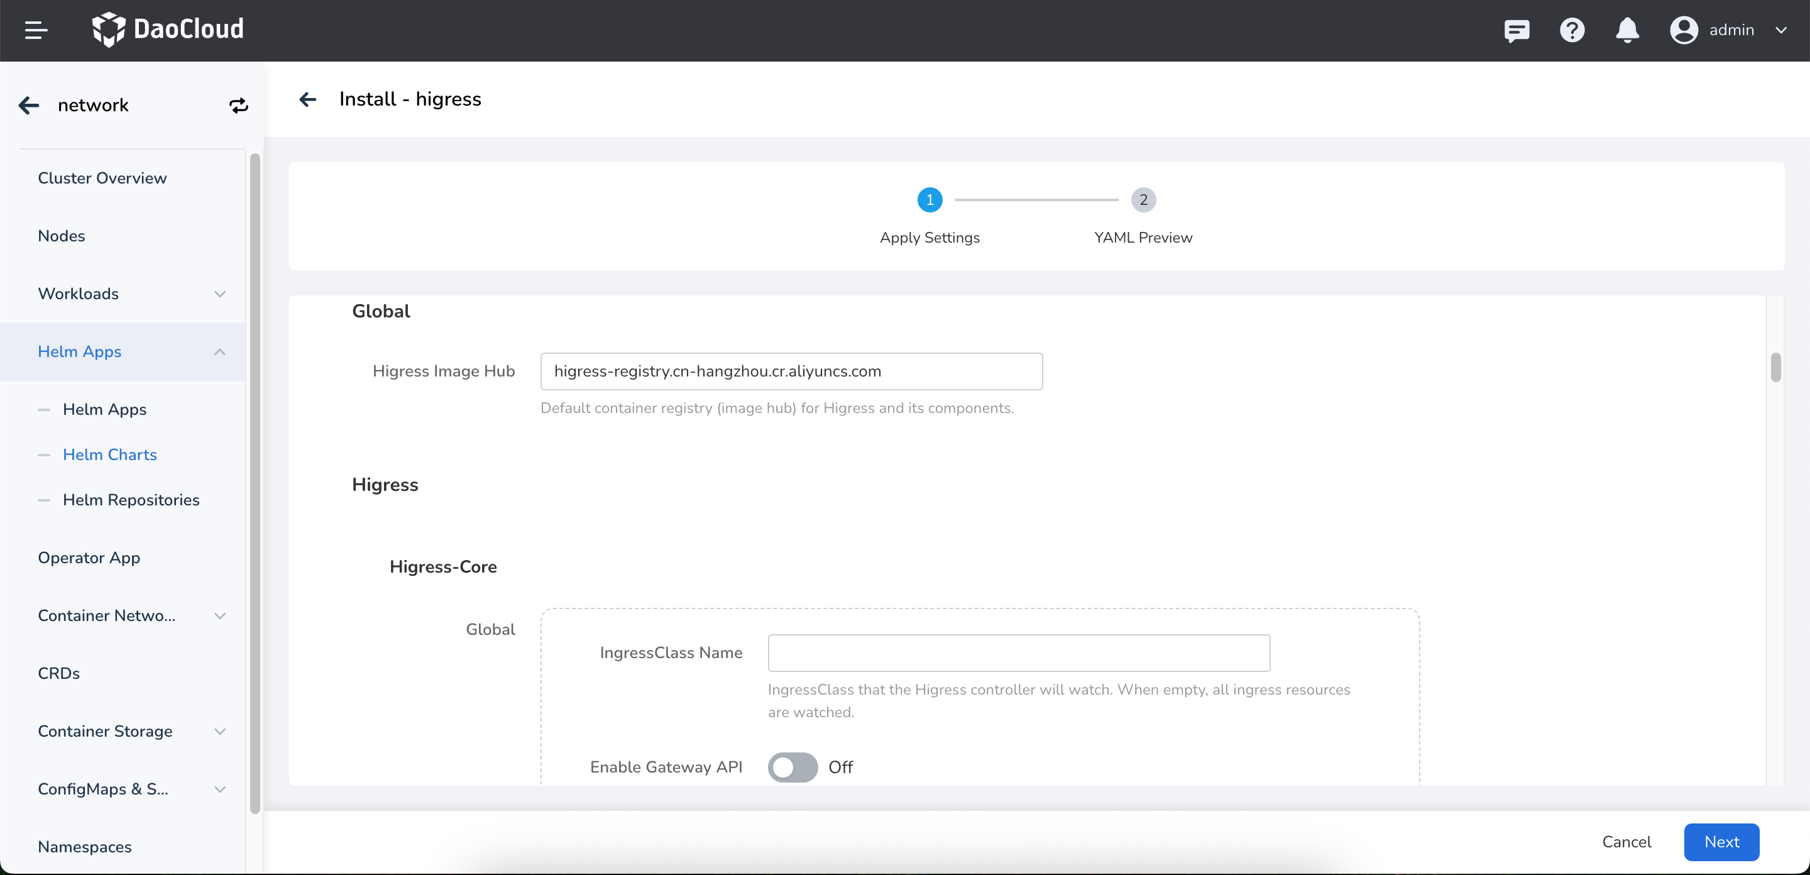Click the Cancel button
1810x875 pixels.
[1626, 841]
